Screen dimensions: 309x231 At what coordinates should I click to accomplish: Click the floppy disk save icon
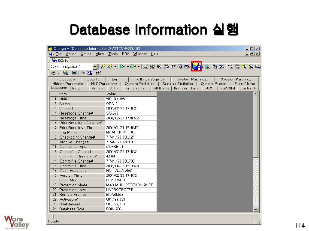tap(74, 73)
